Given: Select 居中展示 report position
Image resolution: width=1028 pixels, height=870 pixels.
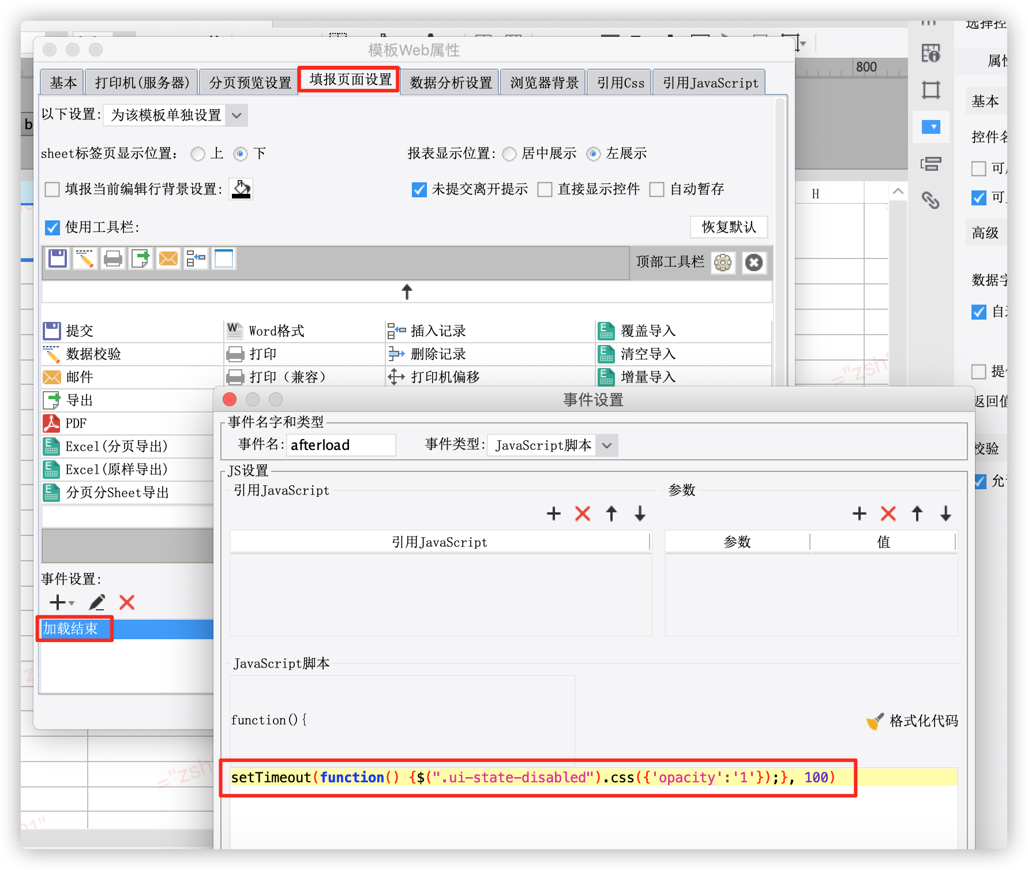Looking at the screenshot, I should 509,154.
